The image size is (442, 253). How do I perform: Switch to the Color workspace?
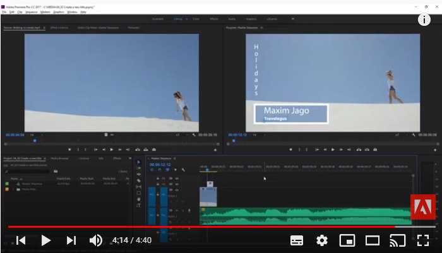point(196,19)
